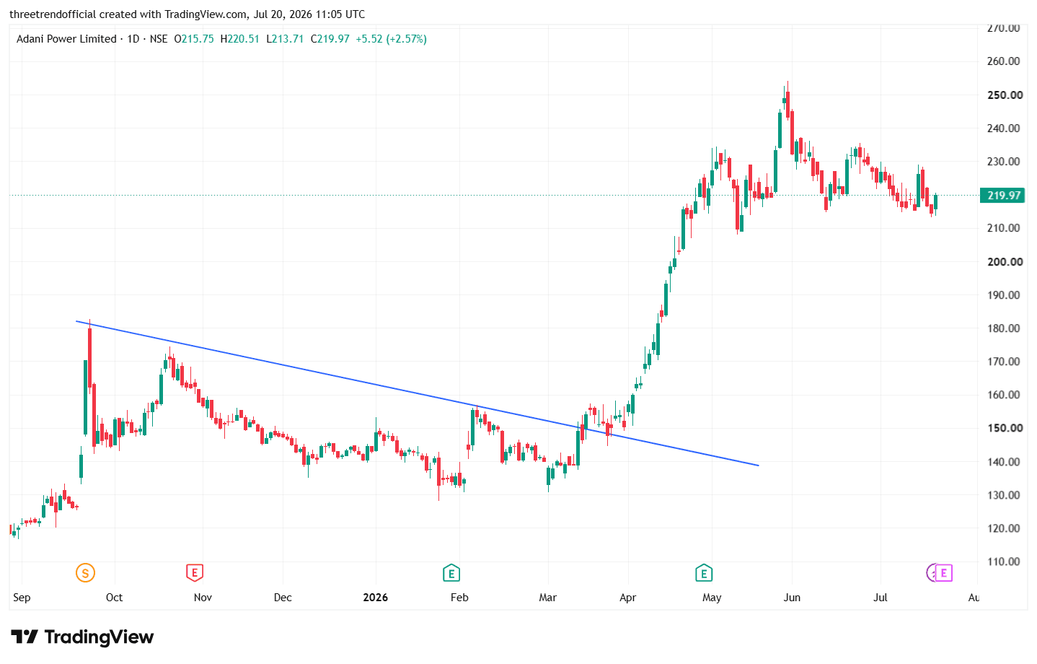Click the NSE exchange label

coord(159,39)
